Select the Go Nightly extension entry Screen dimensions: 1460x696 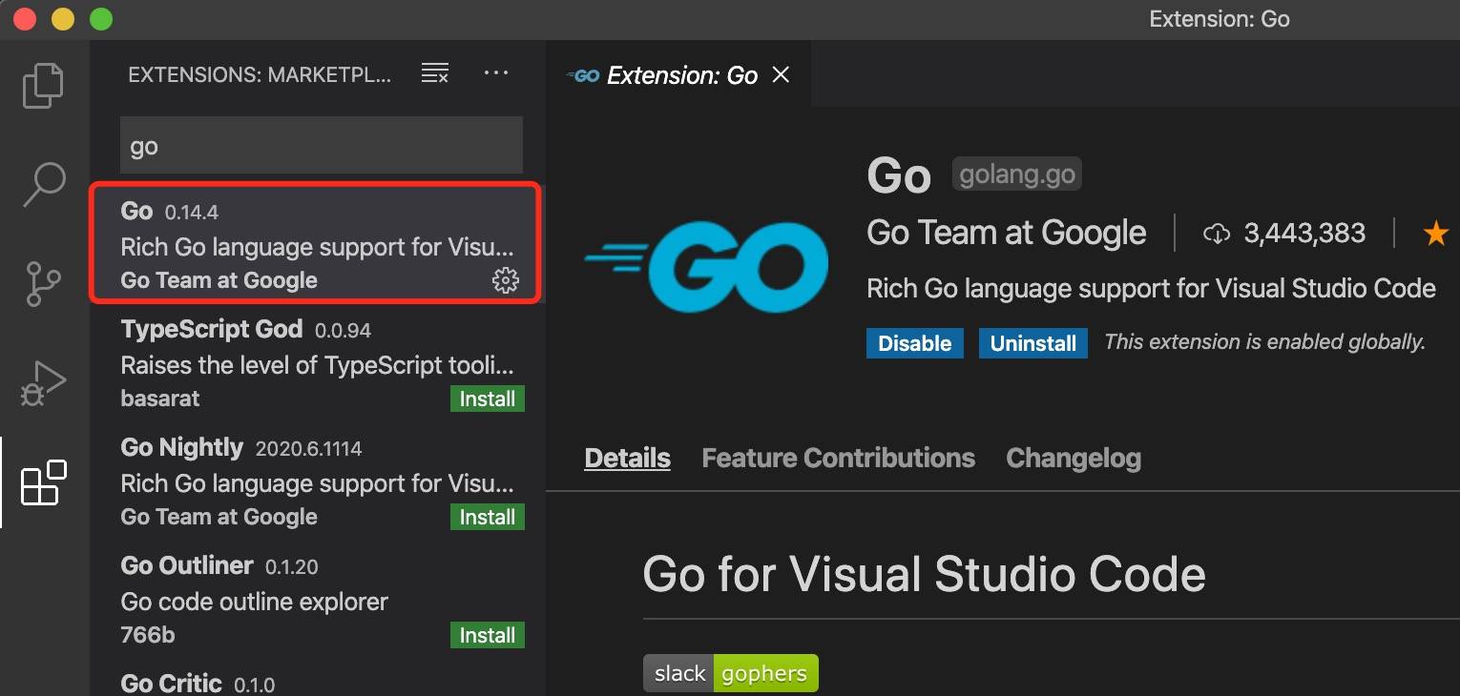[318, 482]
